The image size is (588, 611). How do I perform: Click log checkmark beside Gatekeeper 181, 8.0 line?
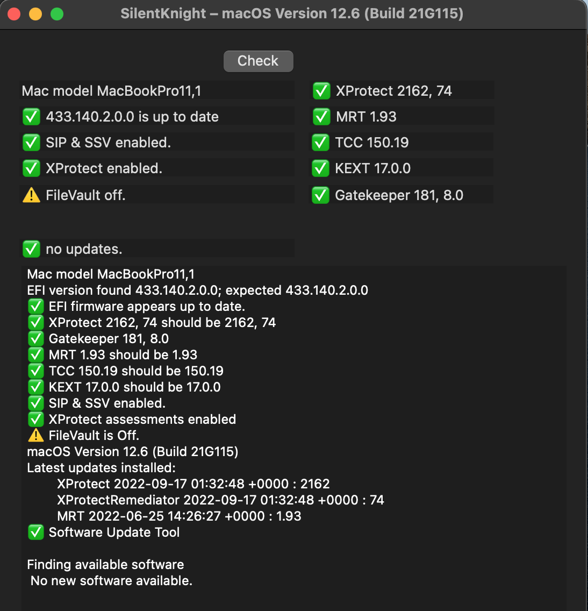pyautogui.click(x=36, y=339)
